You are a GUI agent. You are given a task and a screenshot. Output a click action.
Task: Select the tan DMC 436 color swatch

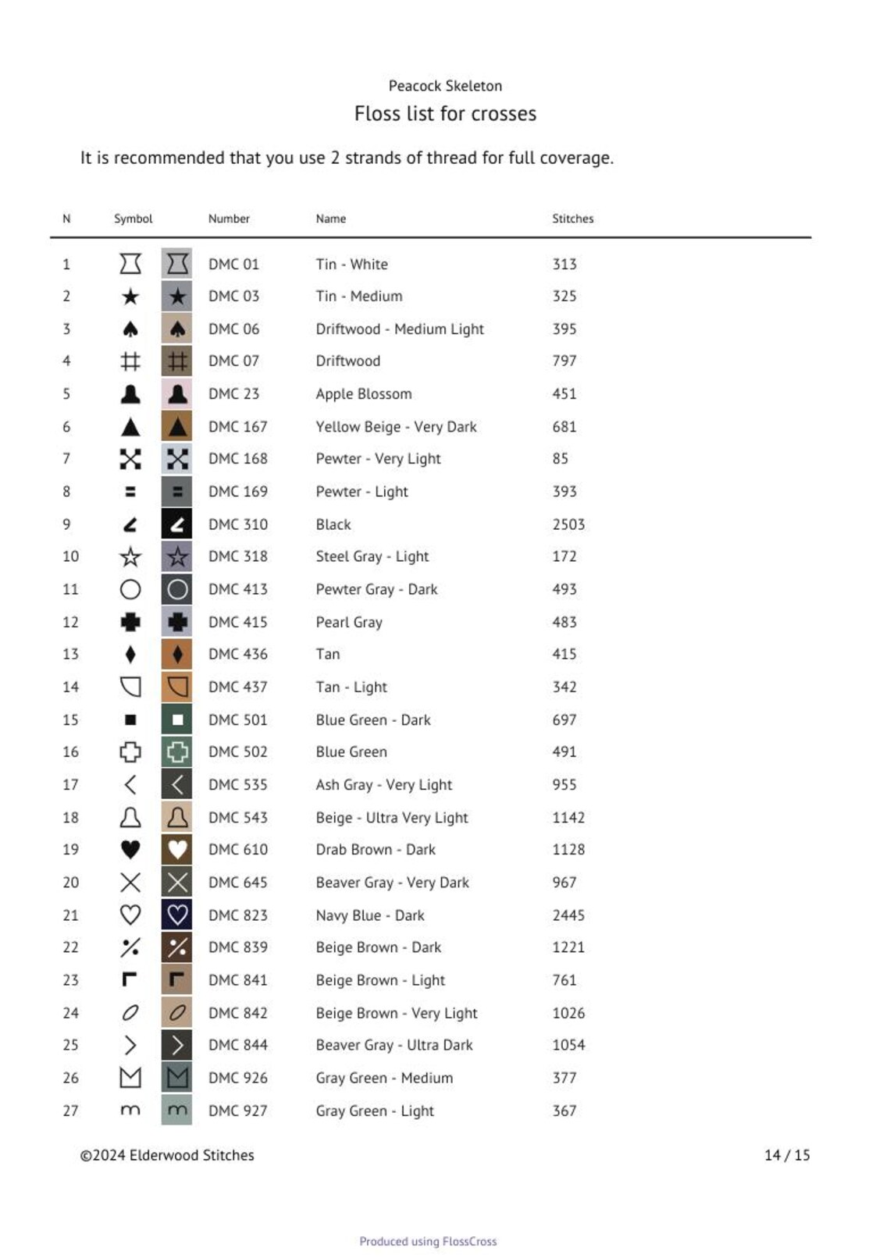click(177, 655)
